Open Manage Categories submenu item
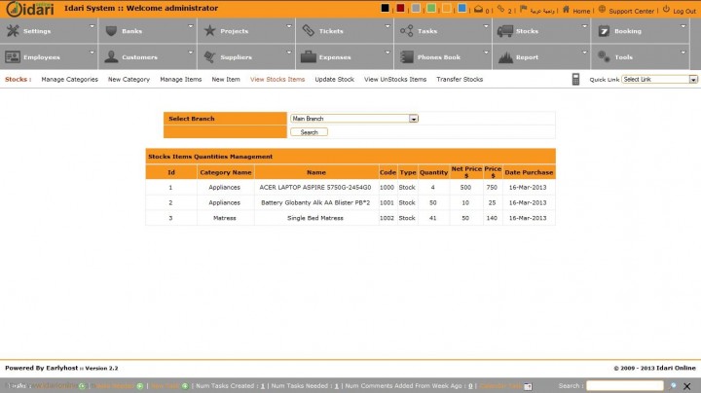This screenshot has height=393, width=701. 69,79
